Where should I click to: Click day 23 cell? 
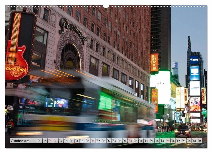pos(157,141)
